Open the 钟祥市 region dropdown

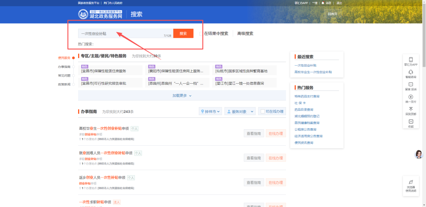[x=211, y=111]
